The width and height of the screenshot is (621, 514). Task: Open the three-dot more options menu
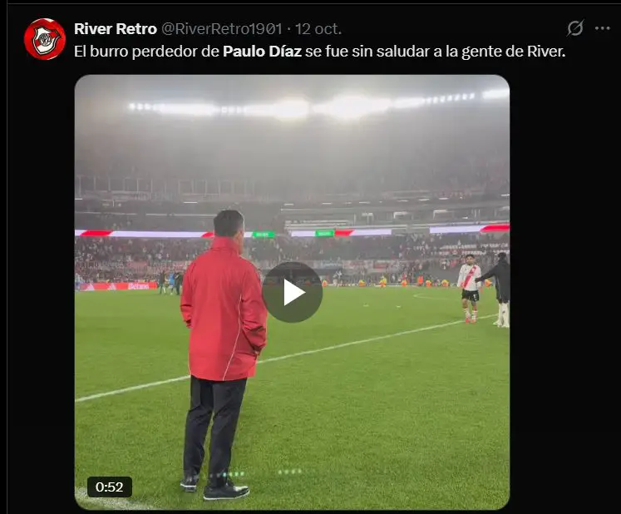pos(603,28)
